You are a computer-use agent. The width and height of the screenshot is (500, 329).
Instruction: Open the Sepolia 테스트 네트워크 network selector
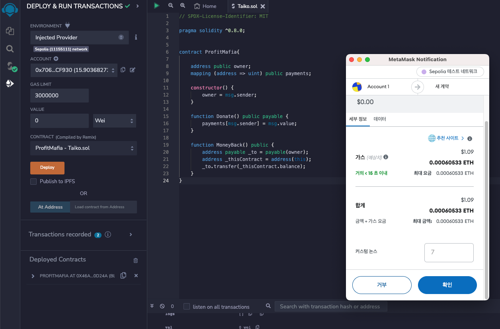click(x=451, y=72)
